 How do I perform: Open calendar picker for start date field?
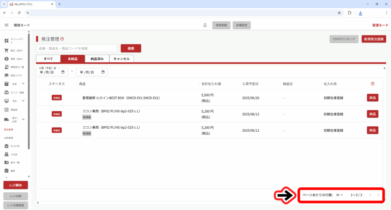coord(63,72)
